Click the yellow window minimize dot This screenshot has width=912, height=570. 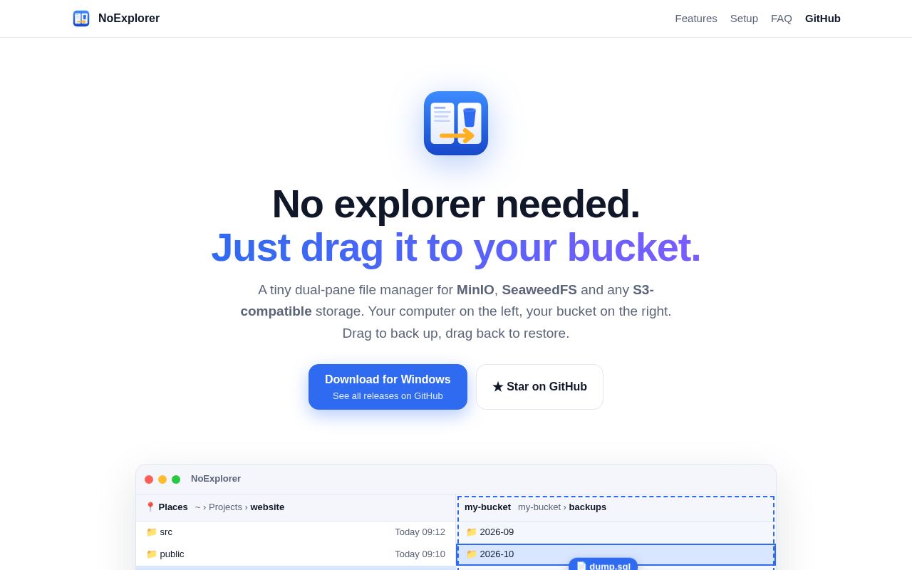pos(162,480)
